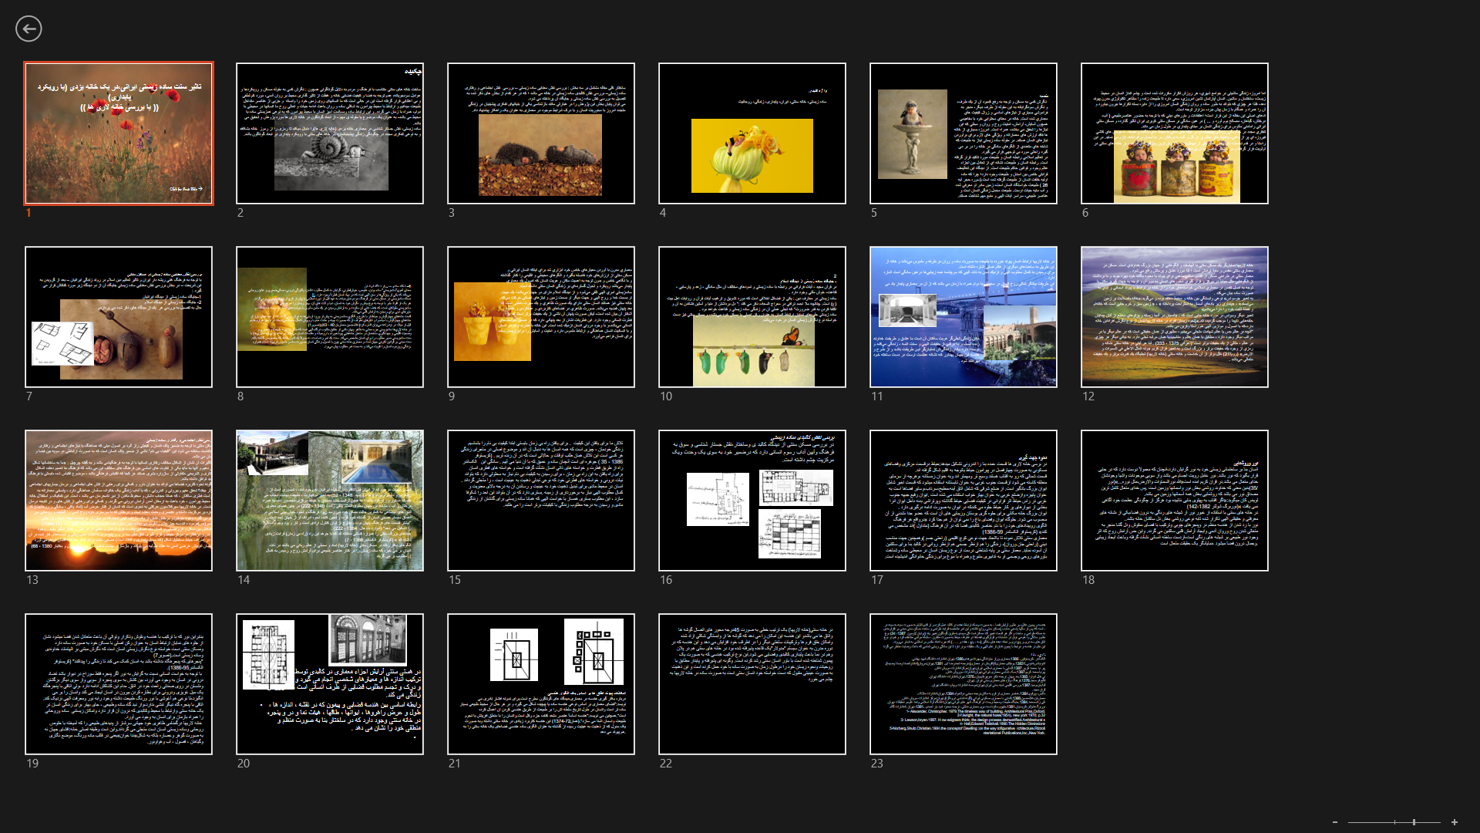Select slide 10 with cocoons and butterfly
This screenshot has height=833, width=1480.
coord(752,317)
